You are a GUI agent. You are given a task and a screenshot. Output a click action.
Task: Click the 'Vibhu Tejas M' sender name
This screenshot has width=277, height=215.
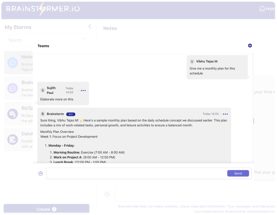pos(207,61)
